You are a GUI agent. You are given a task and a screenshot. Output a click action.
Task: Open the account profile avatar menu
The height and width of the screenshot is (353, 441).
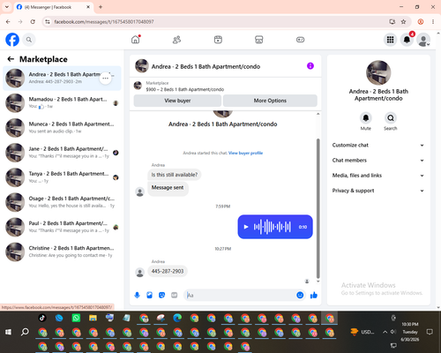[423, 40]
